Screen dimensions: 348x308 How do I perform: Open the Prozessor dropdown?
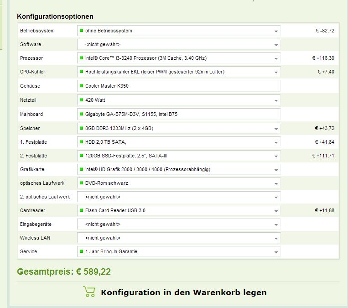179,58
